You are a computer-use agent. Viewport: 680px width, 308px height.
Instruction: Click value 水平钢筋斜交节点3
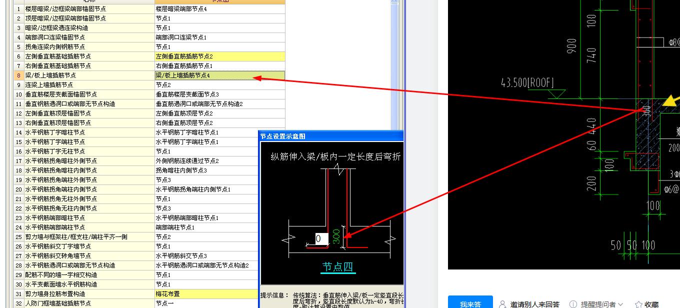coord(206,256)
